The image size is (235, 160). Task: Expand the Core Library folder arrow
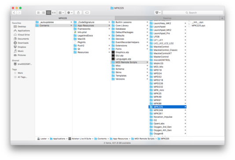pos(147,26)
